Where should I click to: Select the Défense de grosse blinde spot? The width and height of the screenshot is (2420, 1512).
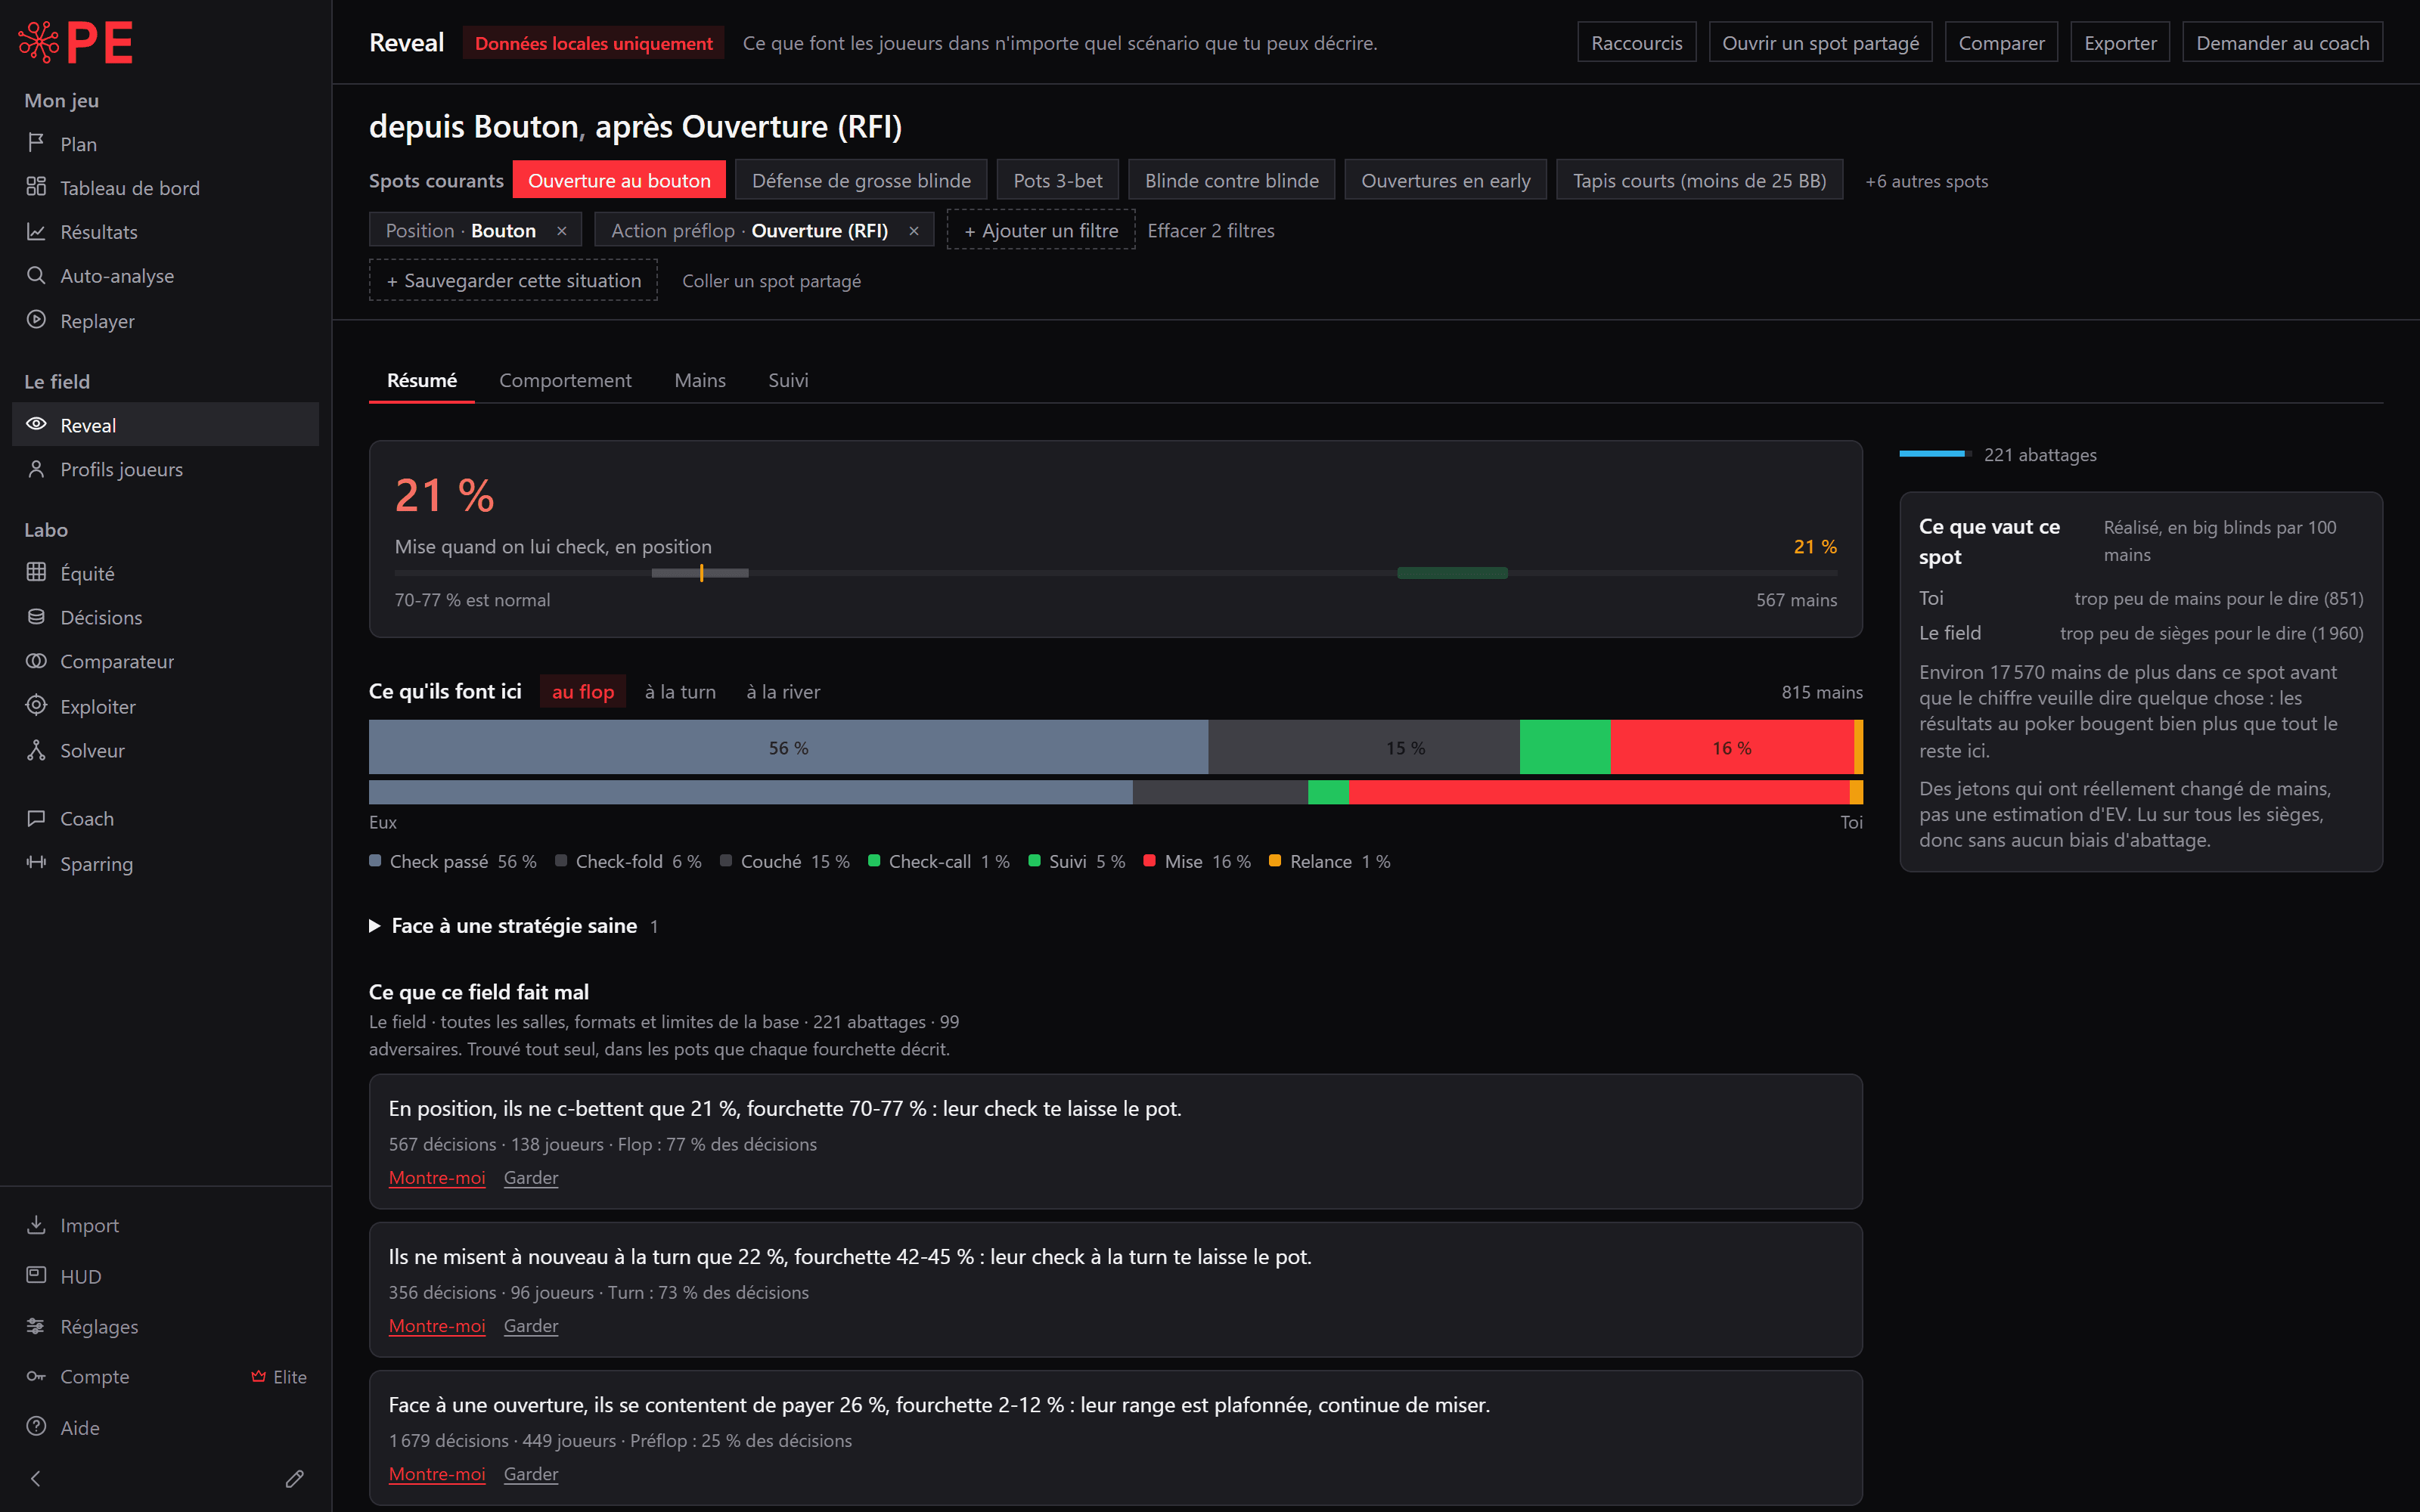(x=861, y=180)
